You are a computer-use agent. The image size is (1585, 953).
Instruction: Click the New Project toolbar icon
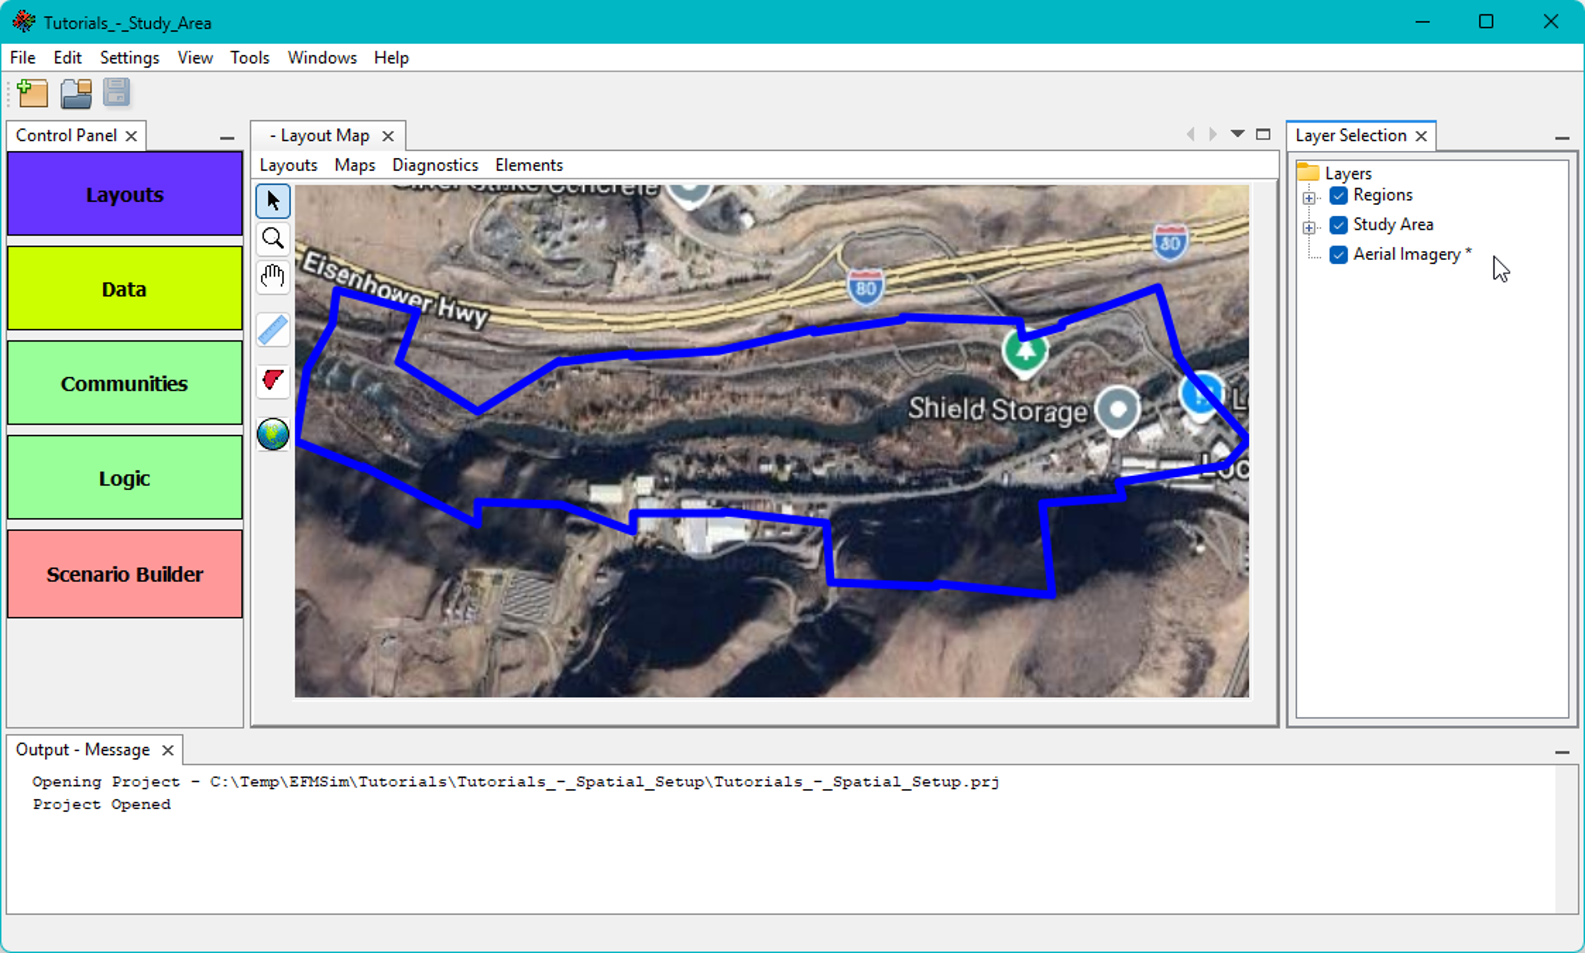(x=32, y=94)
